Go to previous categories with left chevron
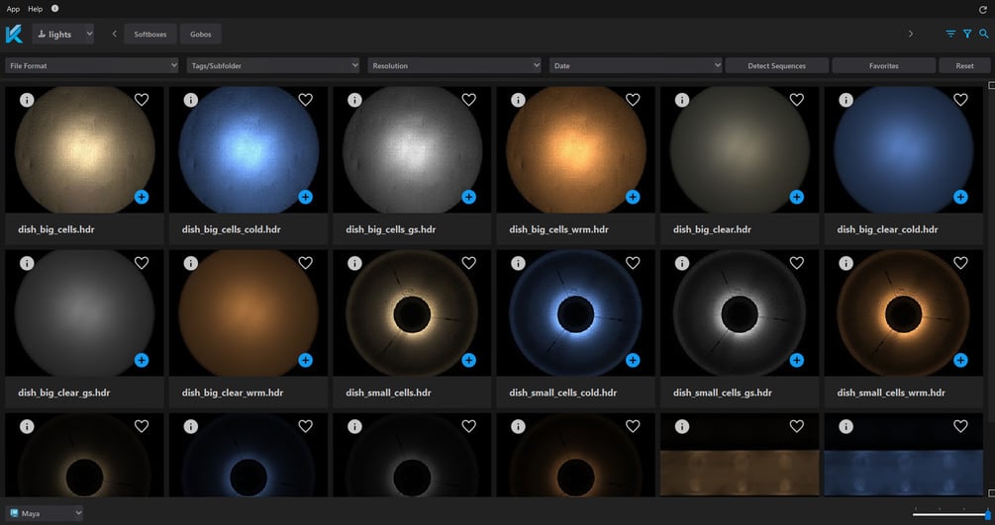995x525 pixels. [x=114, y=35]
